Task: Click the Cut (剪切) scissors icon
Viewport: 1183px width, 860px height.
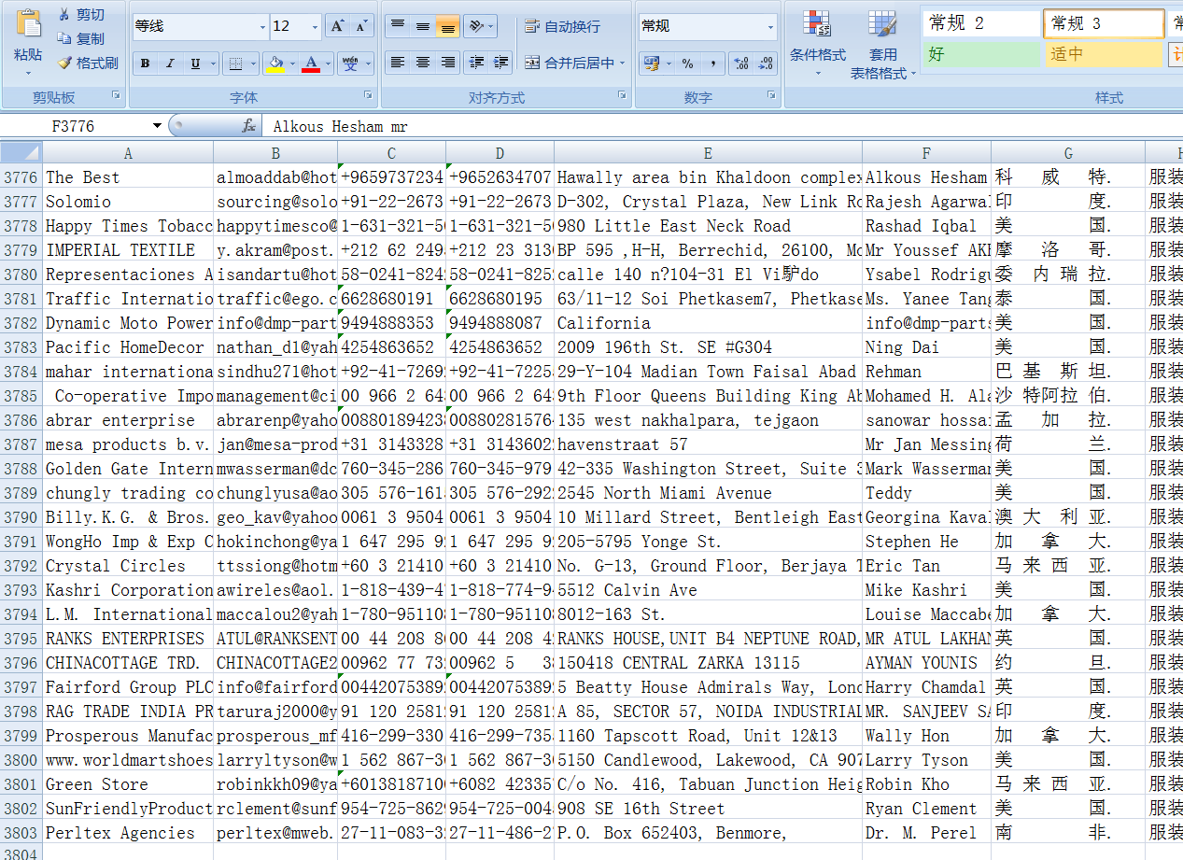Action: (63, 15)
